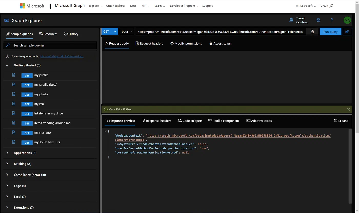Open the help question mark icon
Image resolution: width=359 pixels, height=213 pixels.
[x=332, y=20]
